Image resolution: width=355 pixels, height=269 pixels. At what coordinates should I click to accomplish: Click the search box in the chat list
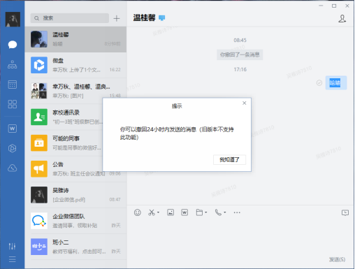click(70, 18)
